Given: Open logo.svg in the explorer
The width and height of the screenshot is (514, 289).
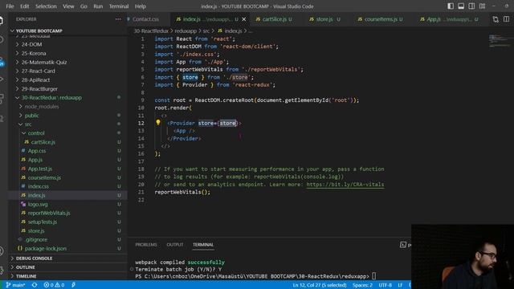Looking at the screenshot, I should click(38, 204).
